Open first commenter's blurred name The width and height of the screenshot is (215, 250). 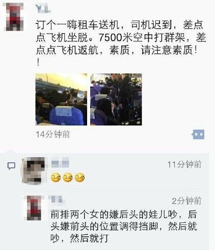point(60,162)
